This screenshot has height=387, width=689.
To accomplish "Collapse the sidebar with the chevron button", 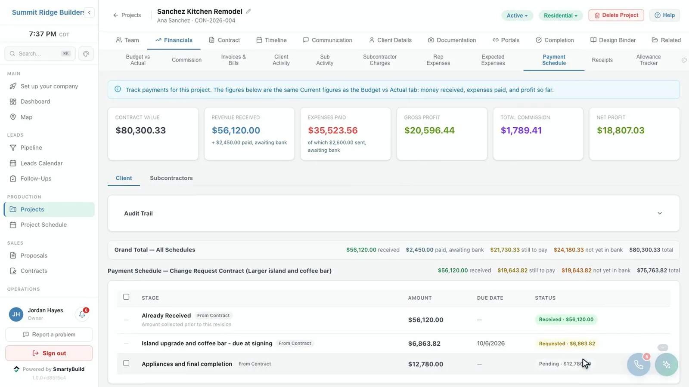I will (89, 12).
